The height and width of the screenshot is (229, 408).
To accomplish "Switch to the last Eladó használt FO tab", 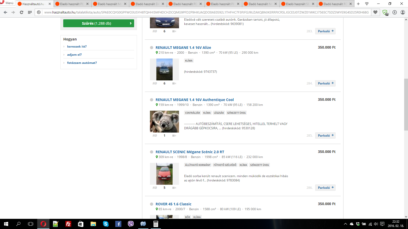I will point(335,4).
